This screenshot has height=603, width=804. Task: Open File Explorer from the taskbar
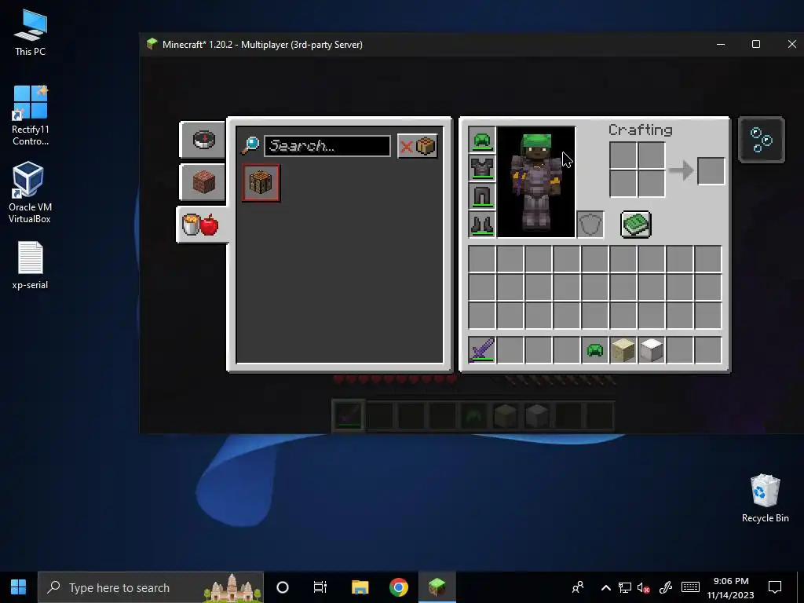point(360,587)
